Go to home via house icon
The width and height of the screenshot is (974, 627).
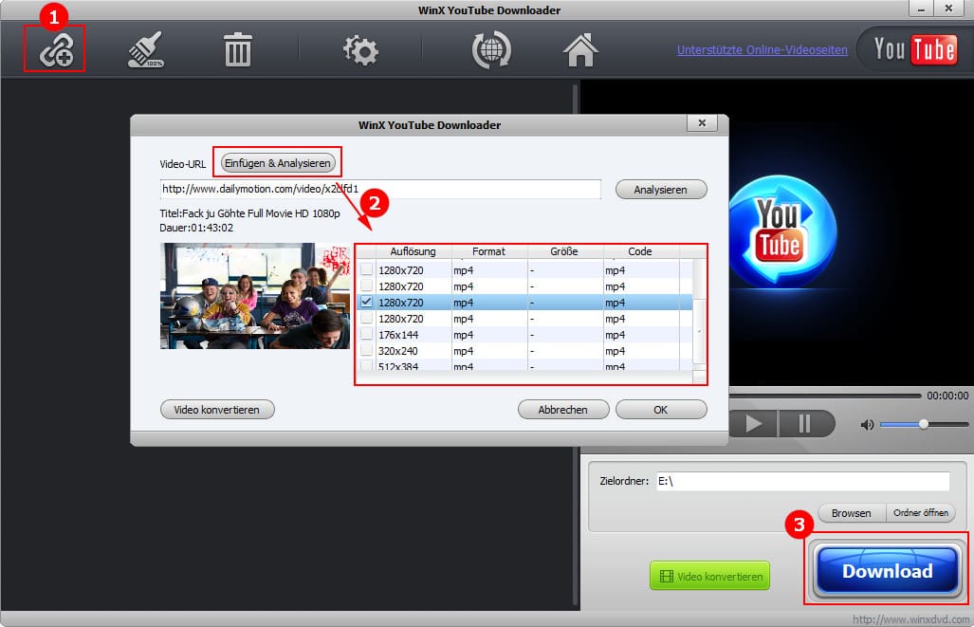[580, 49]
